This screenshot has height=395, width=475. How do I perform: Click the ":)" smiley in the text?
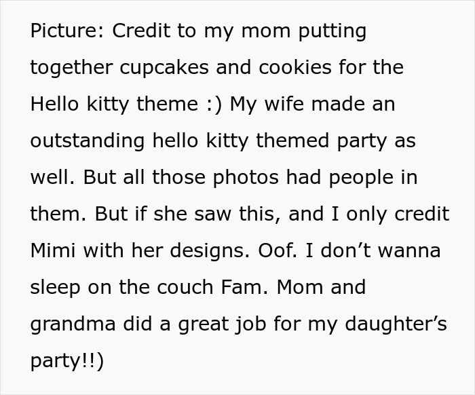(x=211, y=105)
